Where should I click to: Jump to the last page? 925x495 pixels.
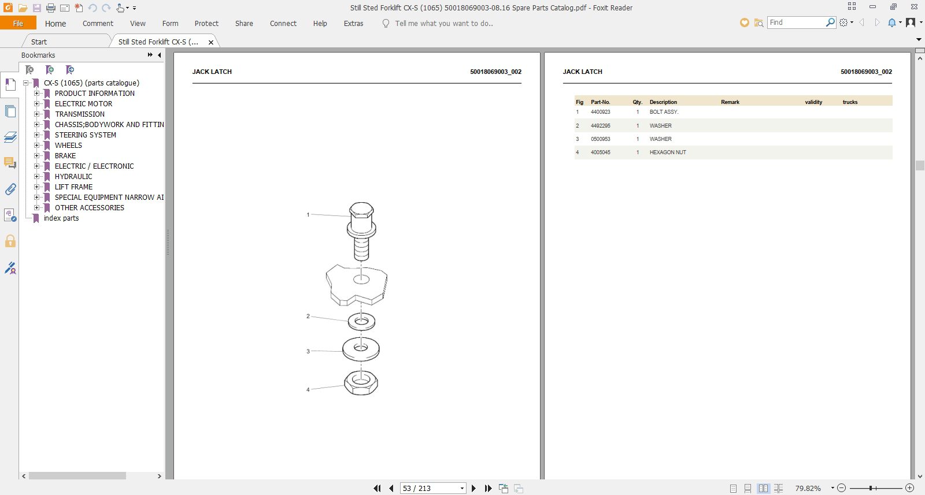488,489
